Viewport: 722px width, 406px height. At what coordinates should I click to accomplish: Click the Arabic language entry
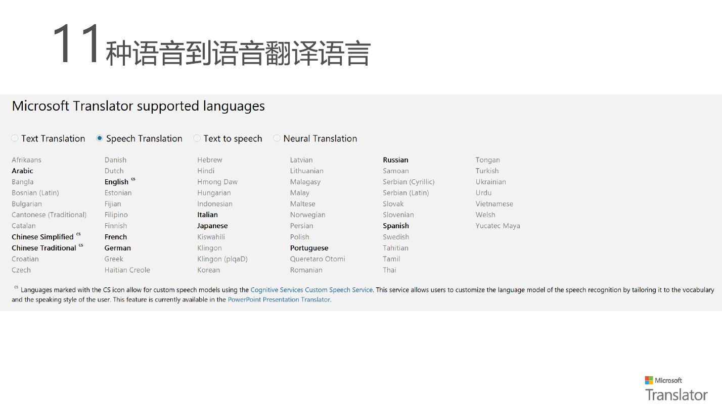tap(22, 171)
